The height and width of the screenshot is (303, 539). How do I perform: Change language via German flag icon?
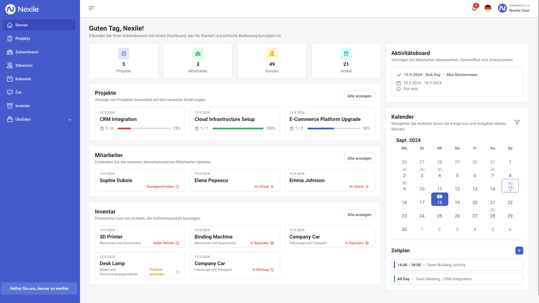click(x=488, y=8)
